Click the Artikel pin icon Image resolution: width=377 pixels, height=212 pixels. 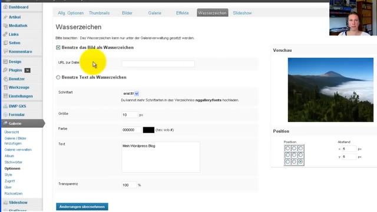5,17
